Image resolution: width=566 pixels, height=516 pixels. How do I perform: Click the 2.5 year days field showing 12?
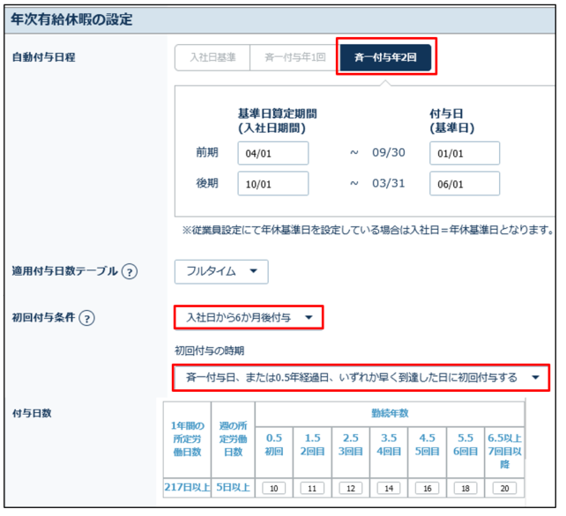(351, 488)
